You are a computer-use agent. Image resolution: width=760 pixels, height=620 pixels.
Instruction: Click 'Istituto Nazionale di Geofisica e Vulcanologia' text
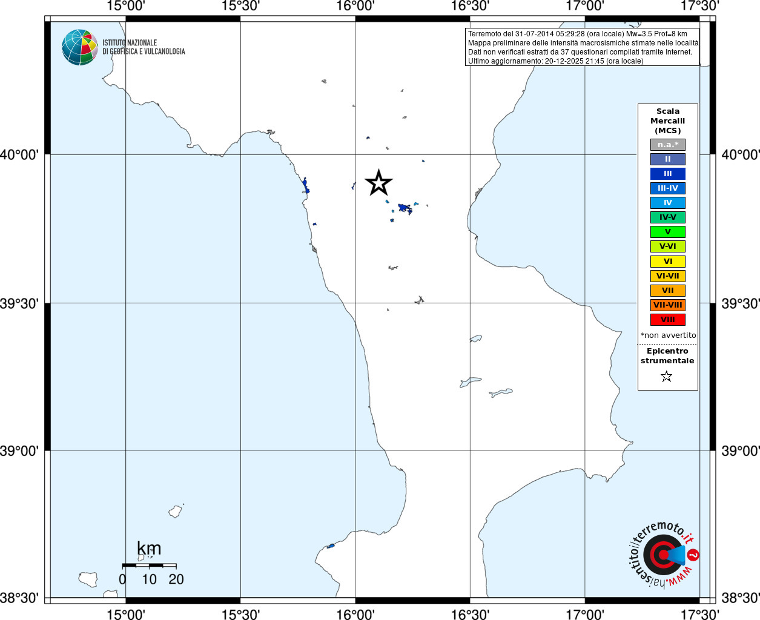tap(144, 47)
